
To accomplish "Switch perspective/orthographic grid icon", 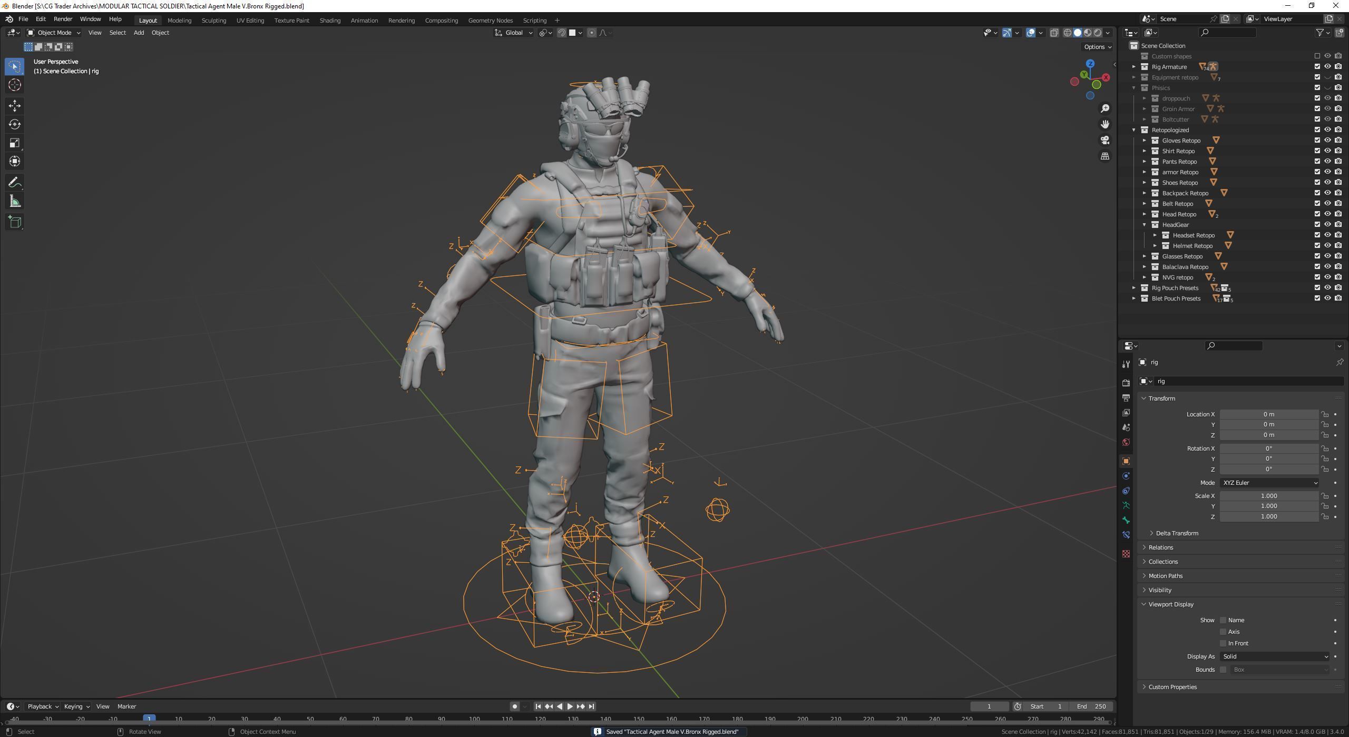I will tap(1104, 156).
